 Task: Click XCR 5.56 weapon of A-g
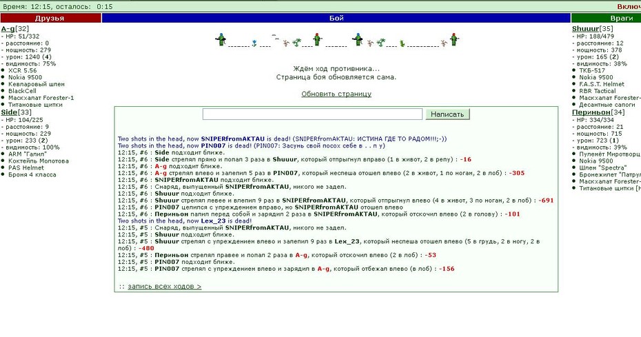[23, 70]
